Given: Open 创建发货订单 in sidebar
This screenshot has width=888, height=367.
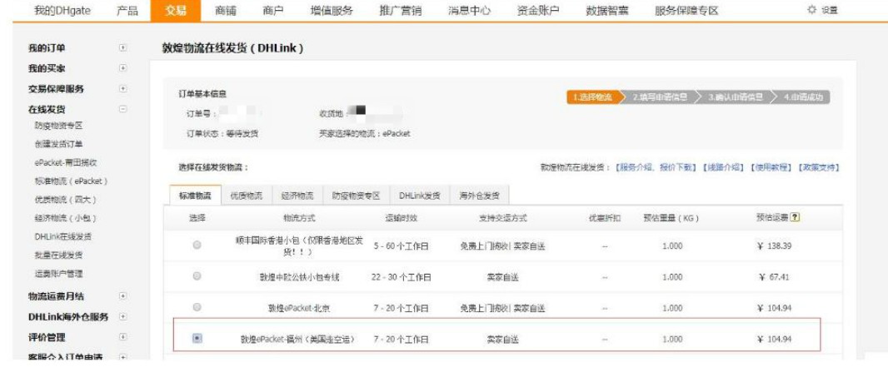Looking at the screenshot, I should (x=58, y=144).
